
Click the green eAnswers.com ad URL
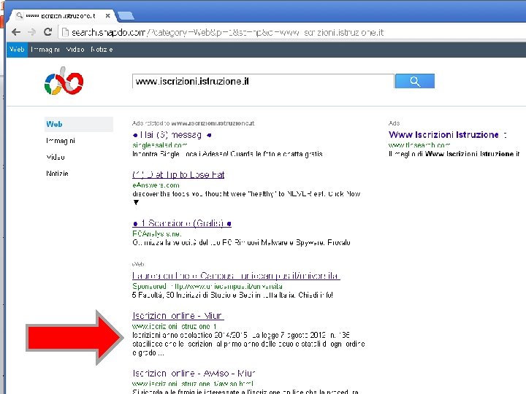coord(156,185)
